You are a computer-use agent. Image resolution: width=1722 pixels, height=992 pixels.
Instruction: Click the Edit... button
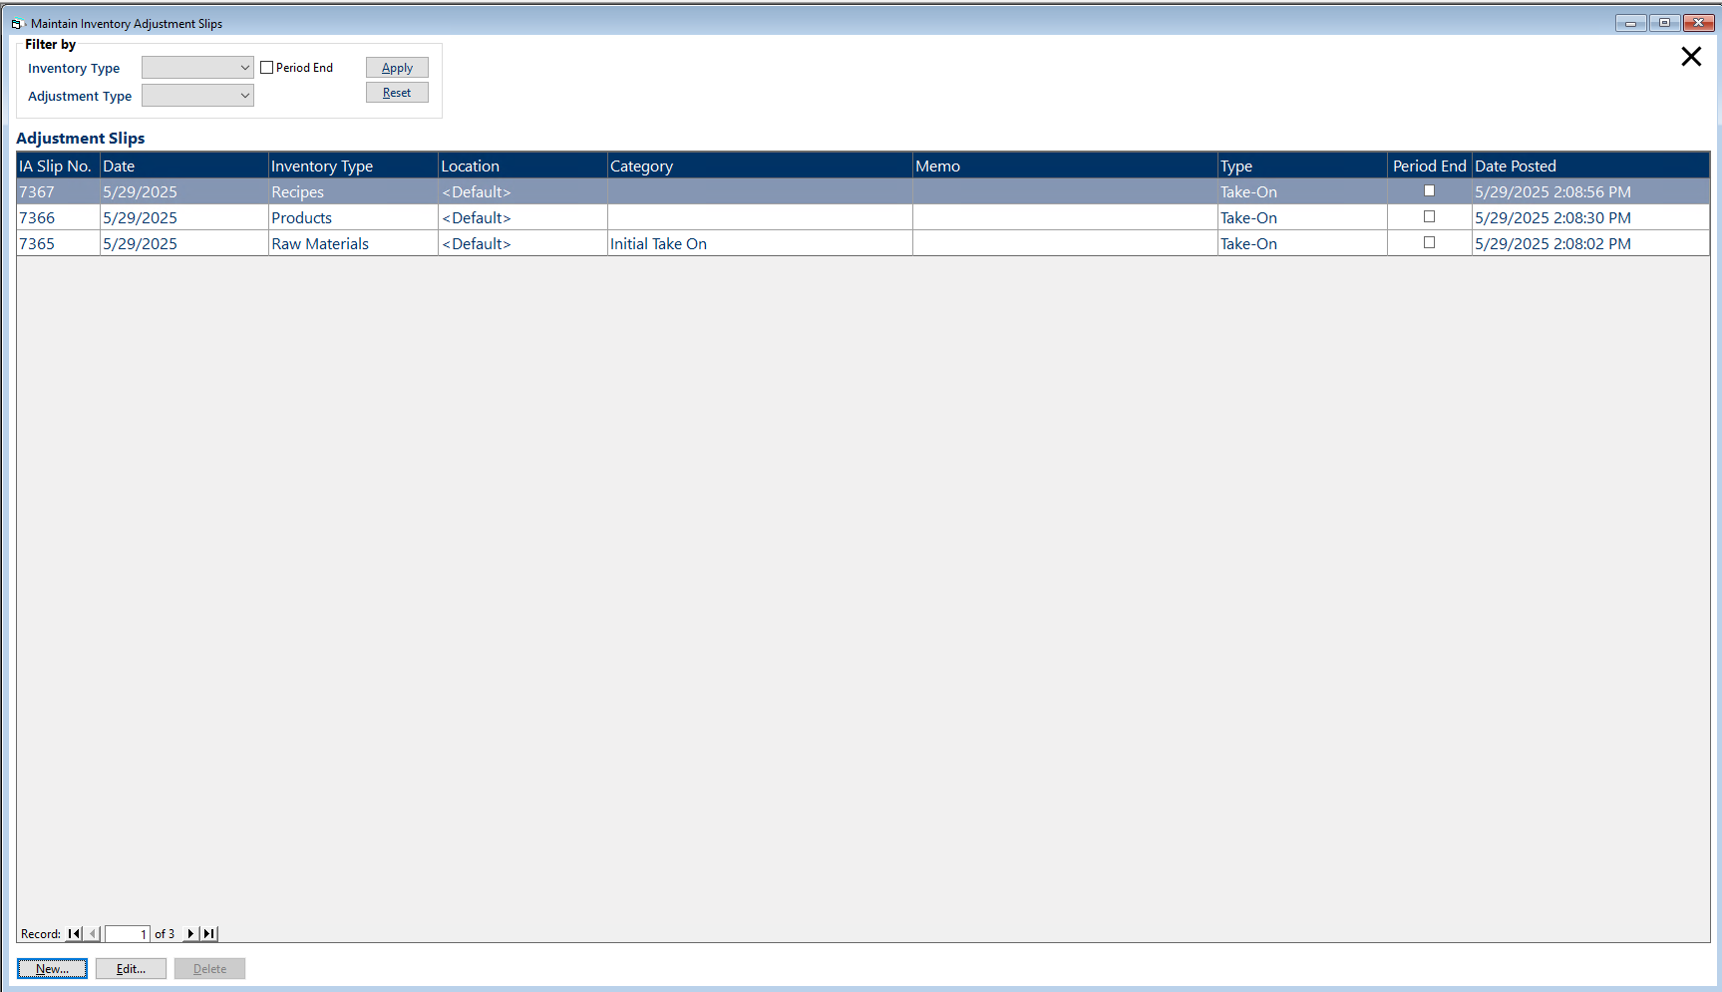point(131,969)
